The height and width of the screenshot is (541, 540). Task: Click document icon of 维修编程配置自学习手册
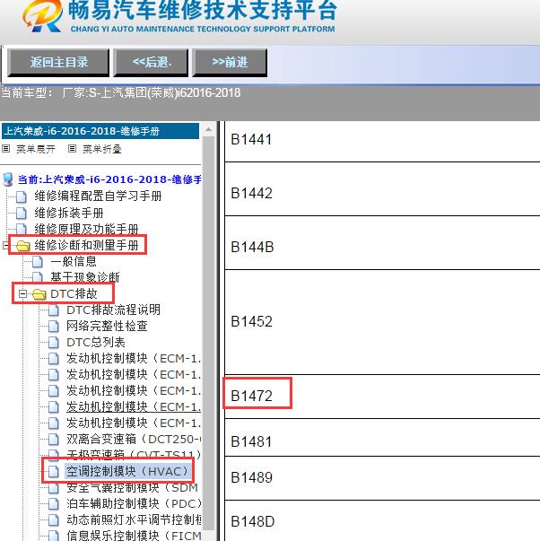tap(21, 196)
